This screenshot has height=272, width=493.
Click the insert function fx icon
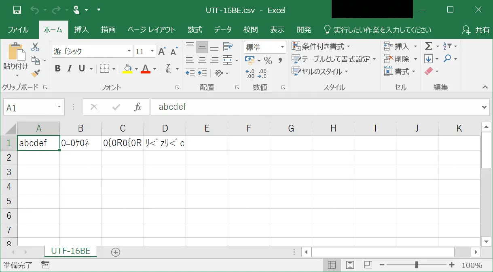pyautogui.click(x=138, y=107)
